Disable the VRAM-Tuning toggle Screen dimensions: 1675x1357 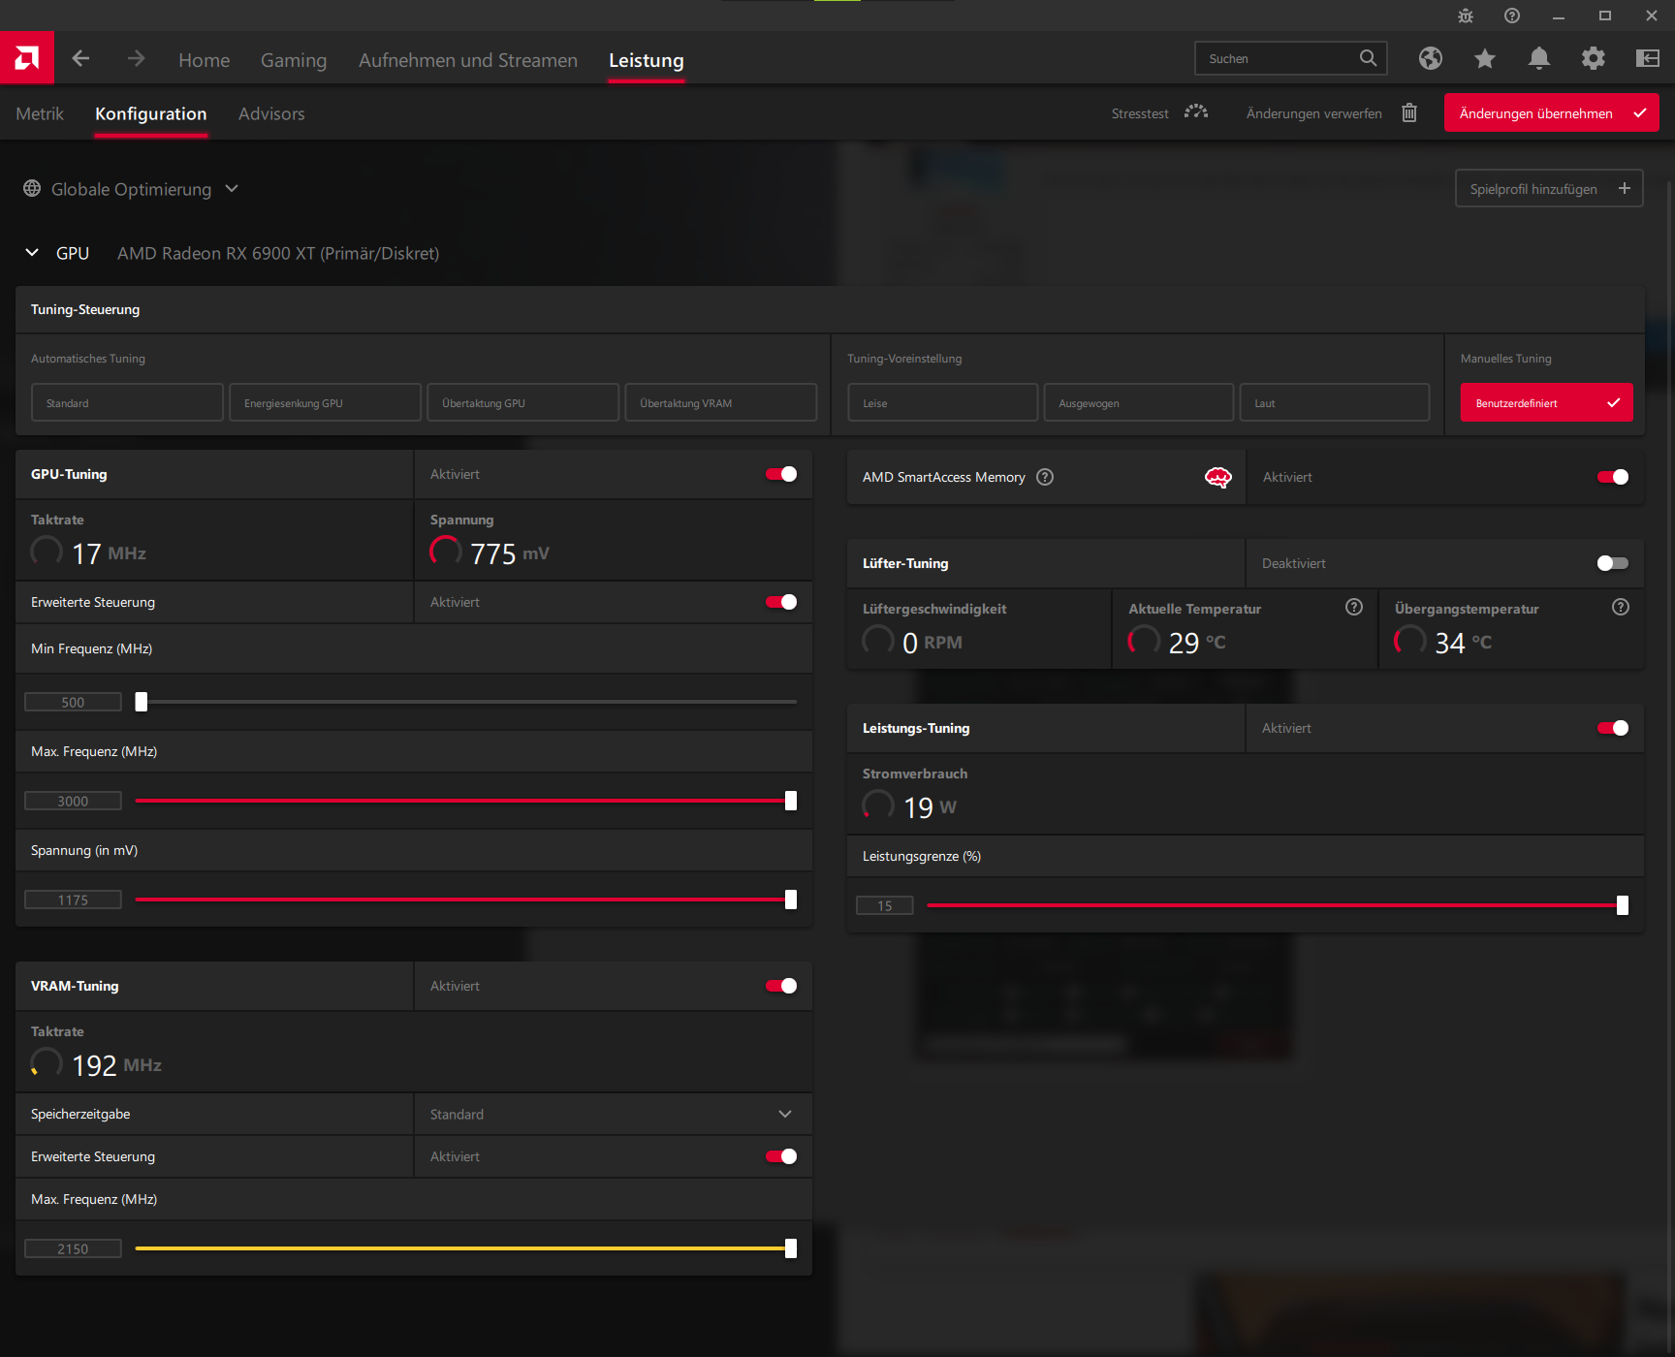coord(781,987)
